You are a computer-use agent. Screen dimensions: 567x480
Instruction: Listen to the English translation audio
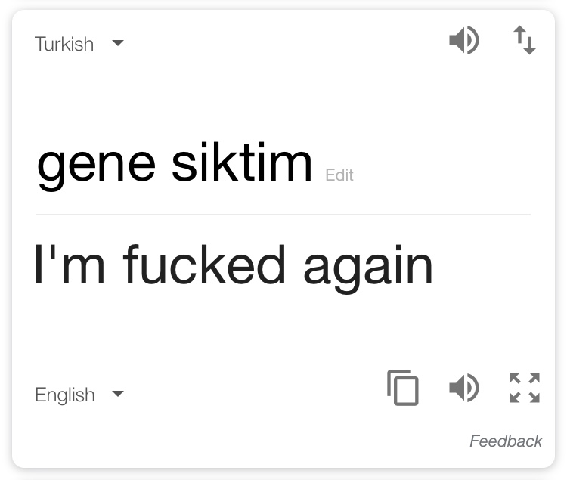click(464, 388)
